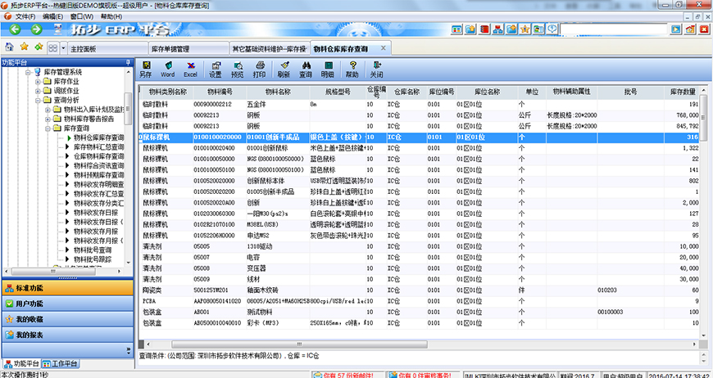The height and width of the screenshot is (378, 713).
Task: Refresh the list with the 刷新 icon
Action: pos(284,69)
